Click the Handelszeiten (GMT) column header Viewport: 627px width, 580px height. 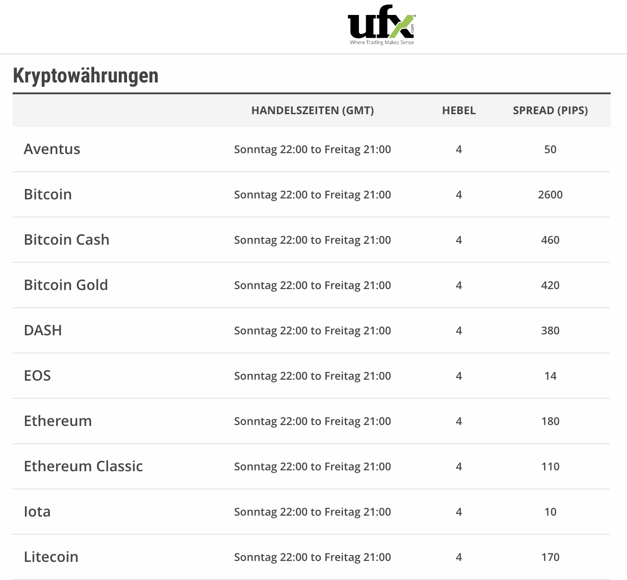click(313, 111)
